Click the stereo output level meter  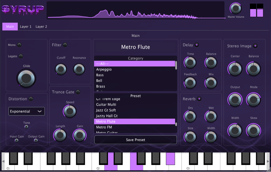coord(256,10)
